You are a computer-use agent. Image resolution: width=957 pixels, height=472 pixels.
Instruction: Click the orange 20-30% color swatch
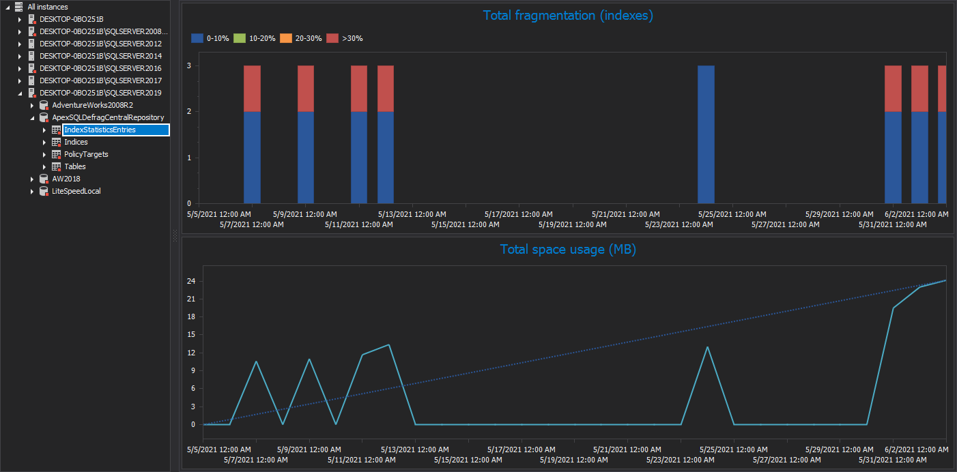[x=287, y=38]
